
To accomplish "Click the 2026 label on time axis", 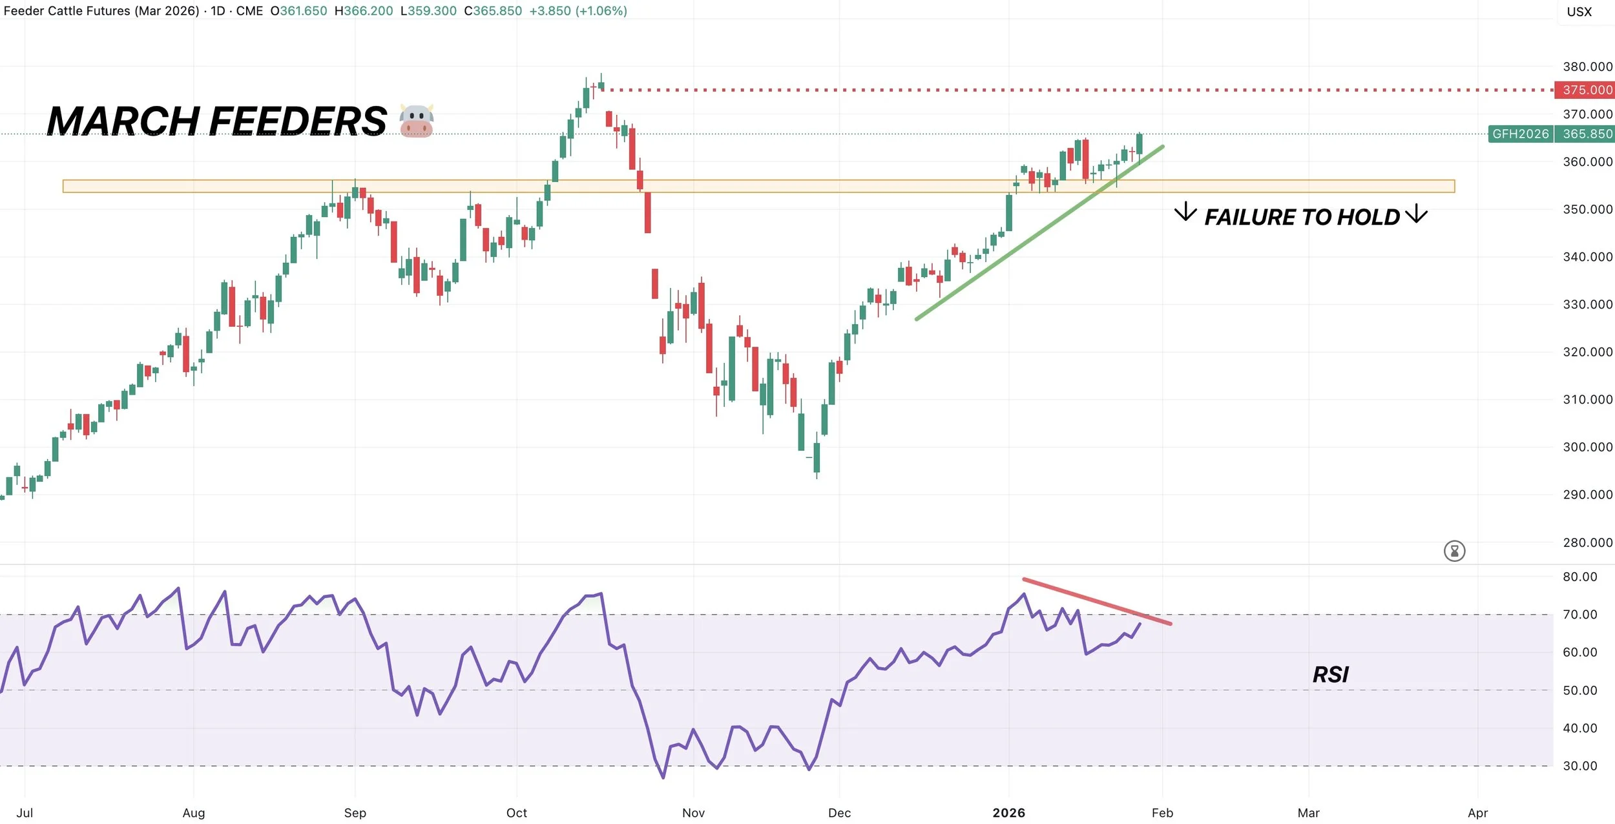I will (x=1008, y=813).
